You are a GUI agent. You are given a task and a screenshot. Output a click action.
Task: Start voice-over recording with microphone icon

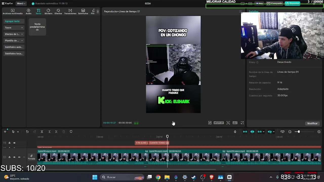235,132
